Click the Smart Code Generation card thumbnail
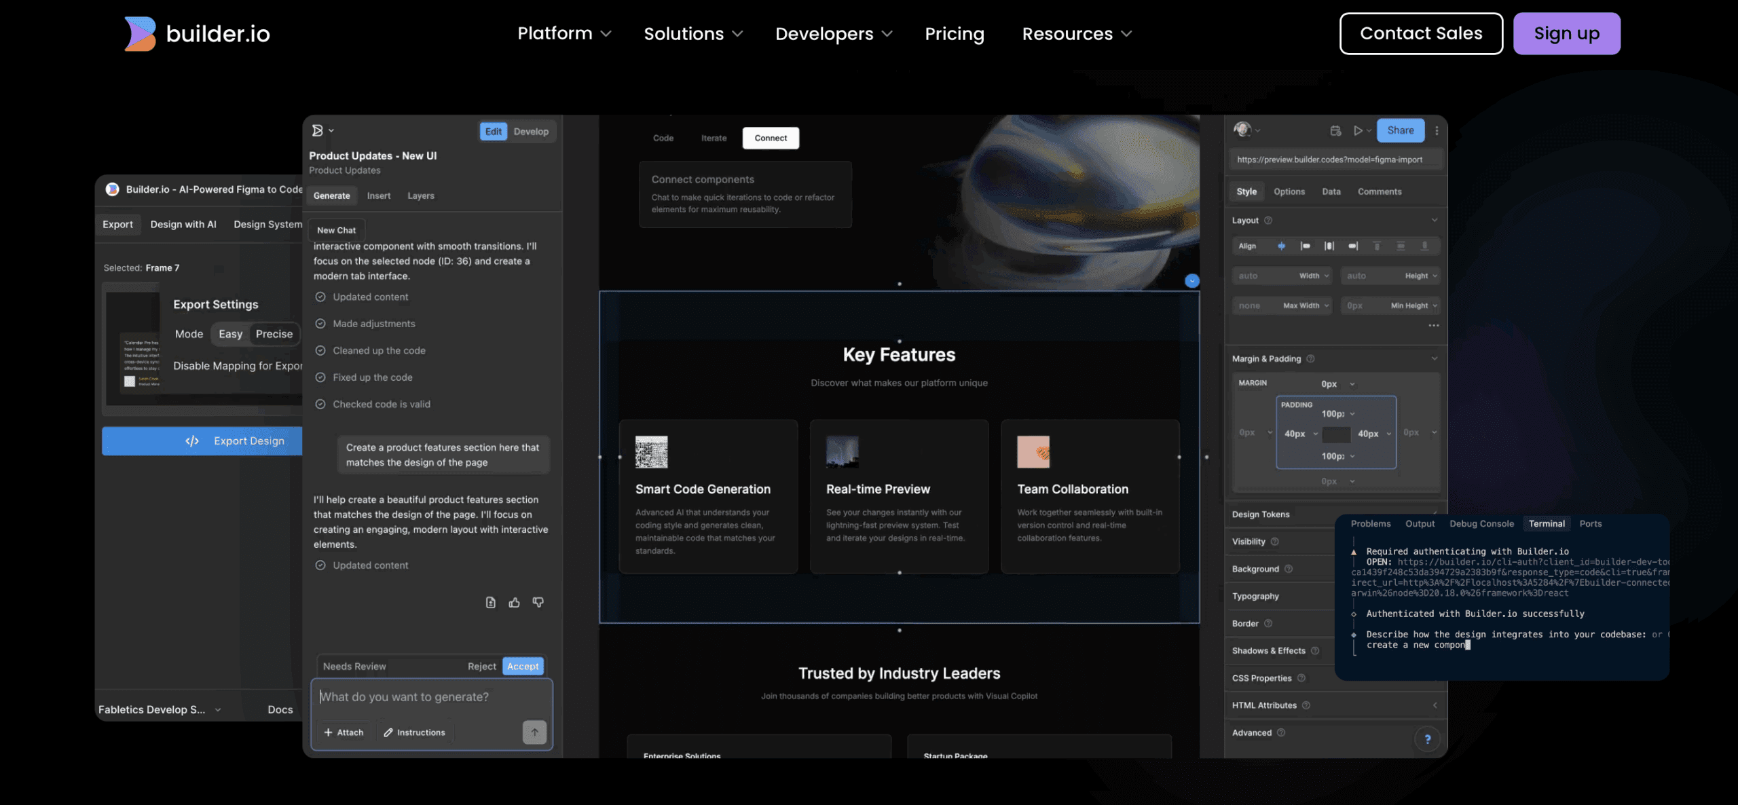This screenshot has width=1738, height=805. click(651, 452)
